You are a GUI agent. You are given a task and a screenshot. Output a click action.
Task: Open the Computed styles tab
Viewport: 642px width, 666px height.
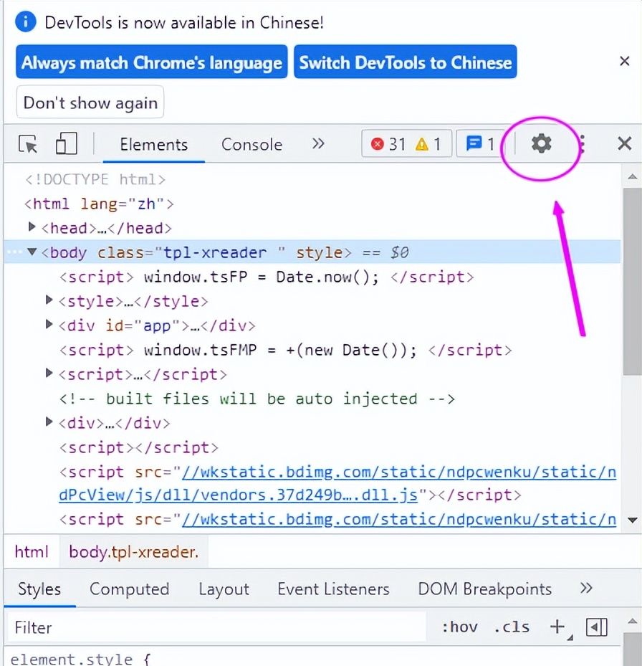pos(129,589)
